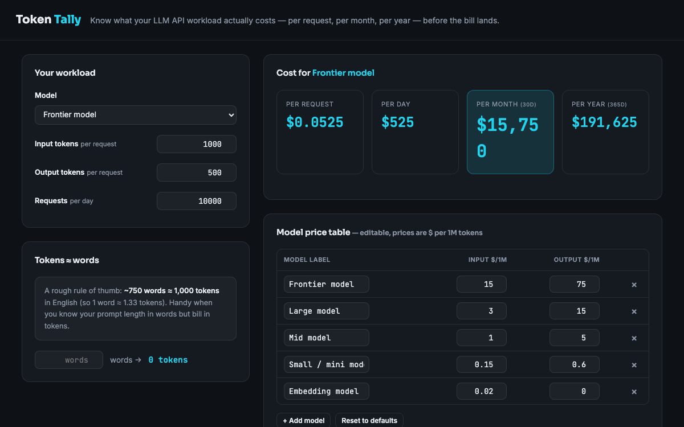Edit Frontier model output price 75
This screenshot has height=427, width=684.
click(x=575, y=284)
